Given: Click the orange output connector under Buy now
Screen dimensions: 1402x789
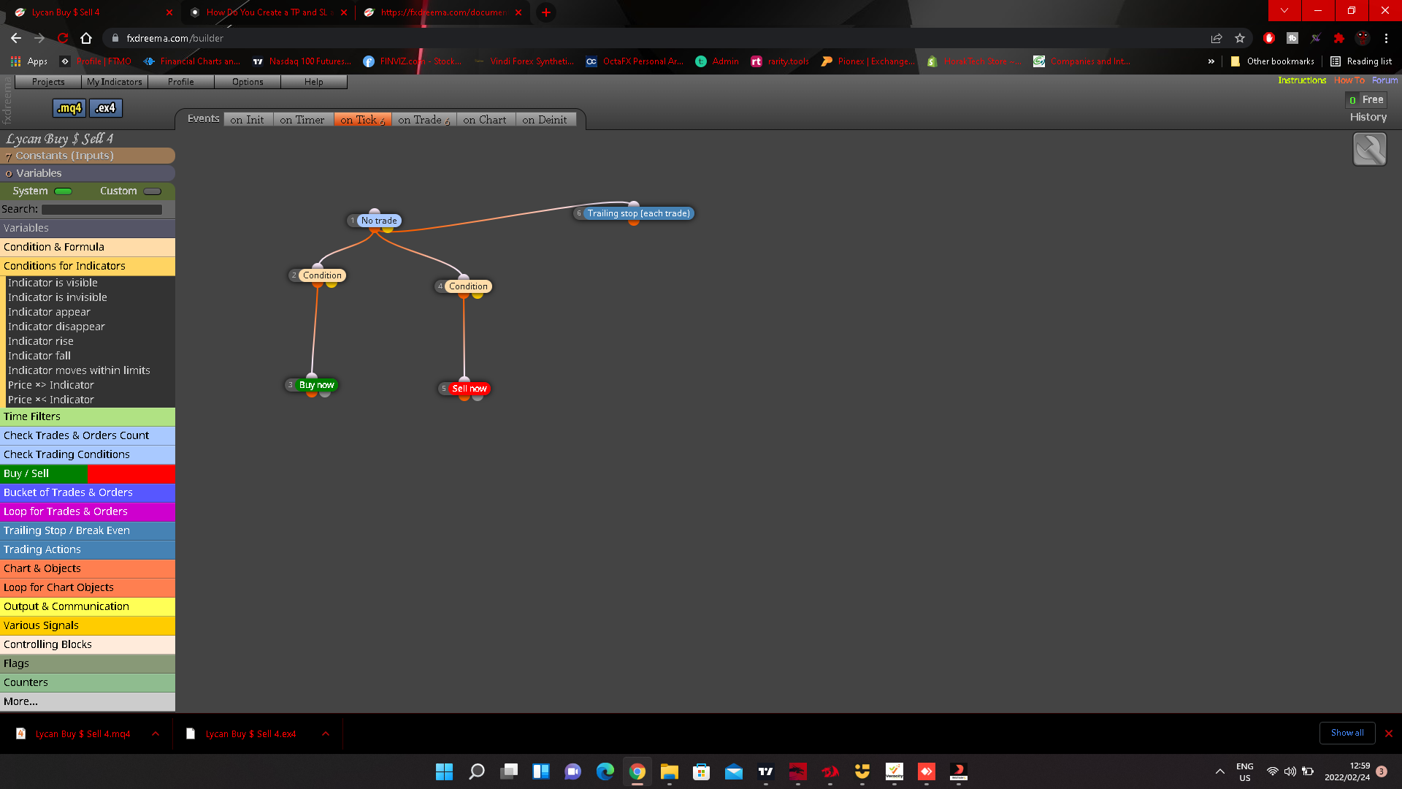Looking at the screenshot, I should [x=312, y=394].
